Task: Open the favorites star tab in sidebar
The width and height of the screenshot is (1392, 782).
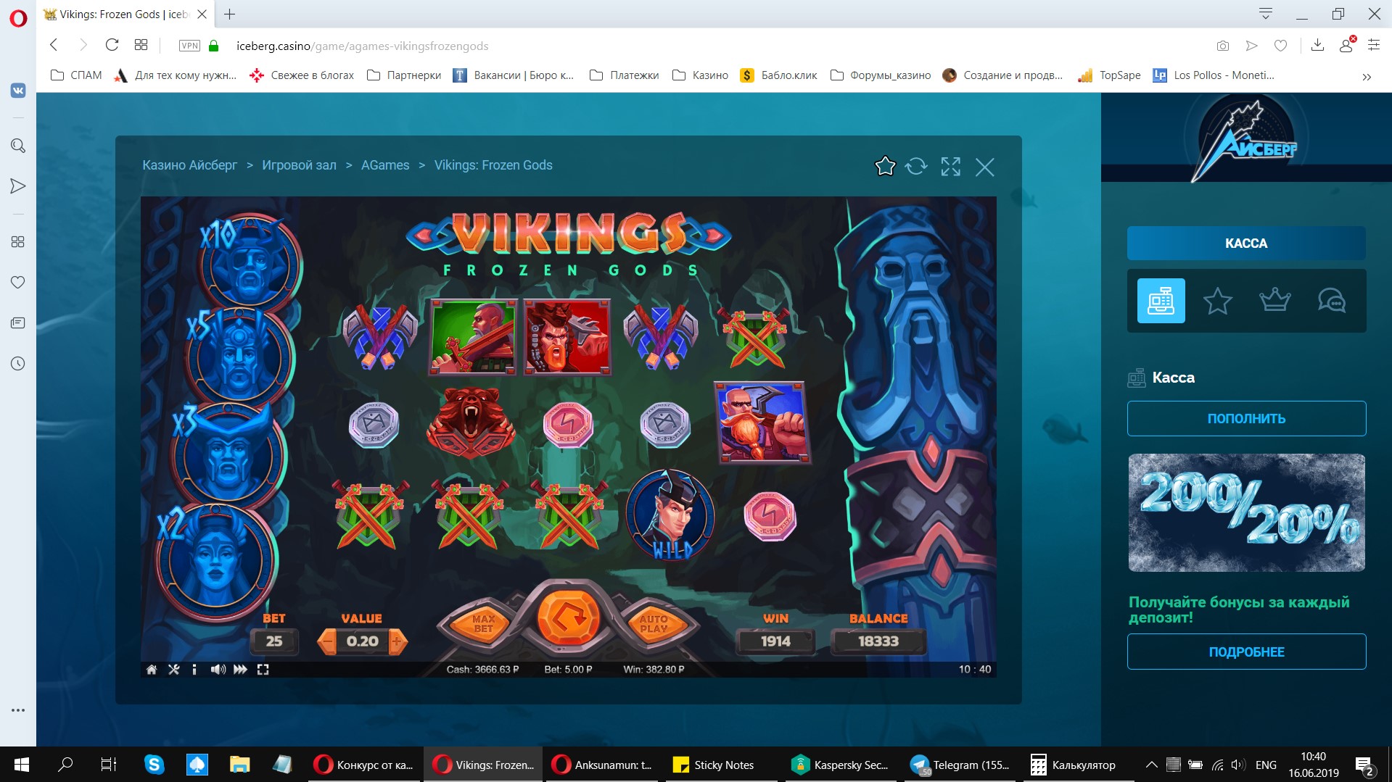Action: pyautogui.click(x=1217, y=301)
